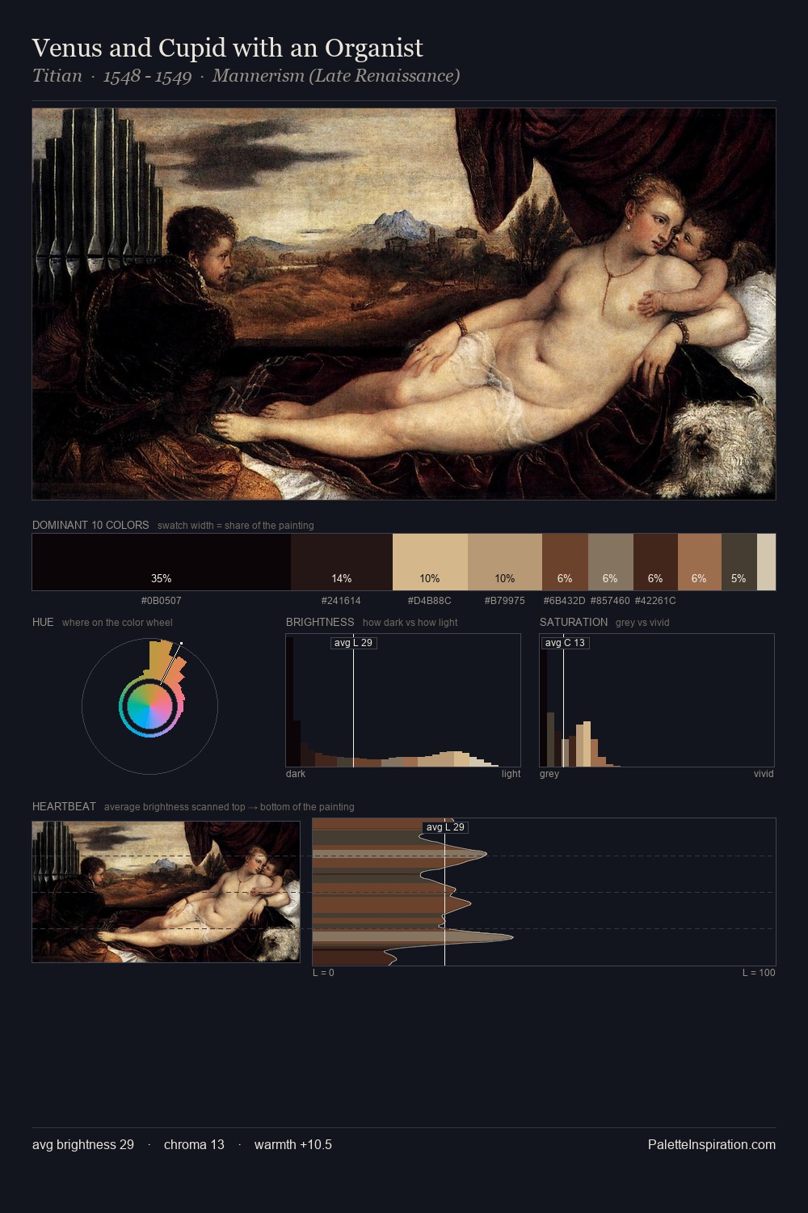Click the hex code #6B432D
Viewport: 808px width, 1213px height.
pyautogui.click(x=565, y=601)
